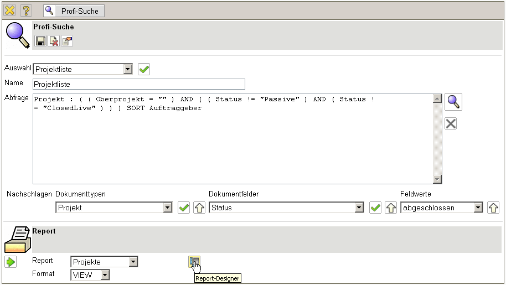This screenshot has height=285, width=506.
Task: Expand the Dokumenttypen Projekt dropdown
Action: (168, 208)
